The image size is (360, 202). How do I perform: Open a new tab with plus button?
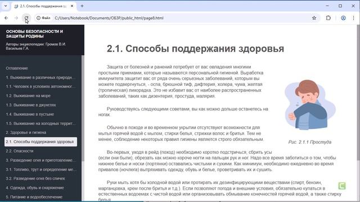click(82, 6)
